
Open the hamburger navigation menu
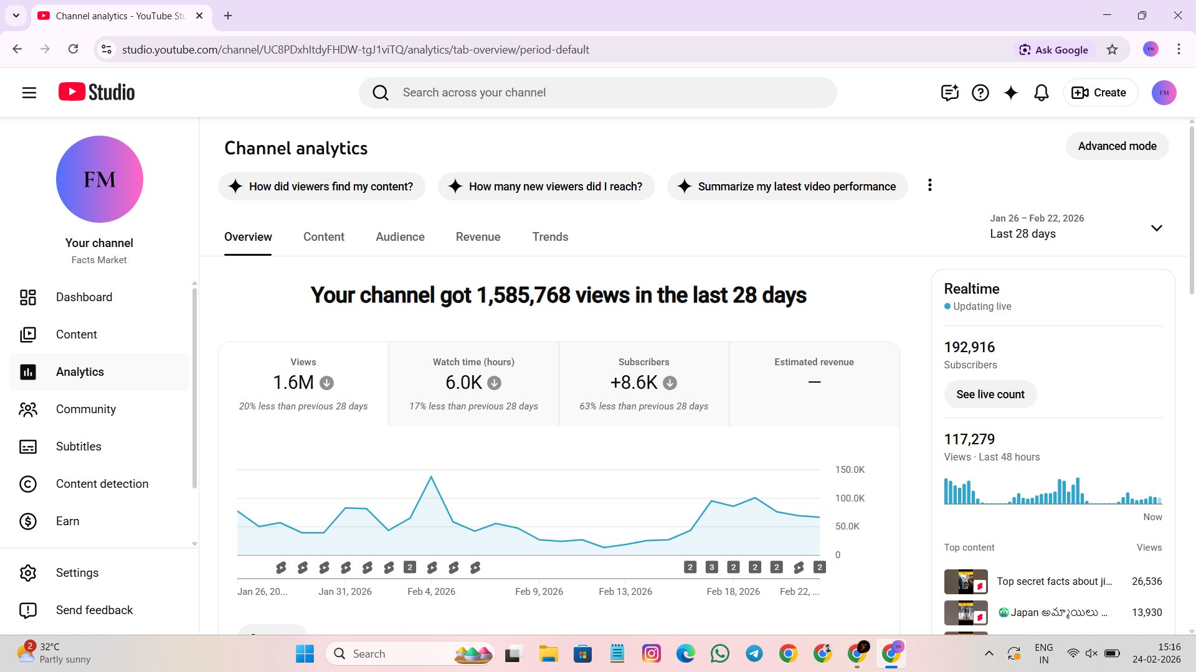(x=29, y=93)
